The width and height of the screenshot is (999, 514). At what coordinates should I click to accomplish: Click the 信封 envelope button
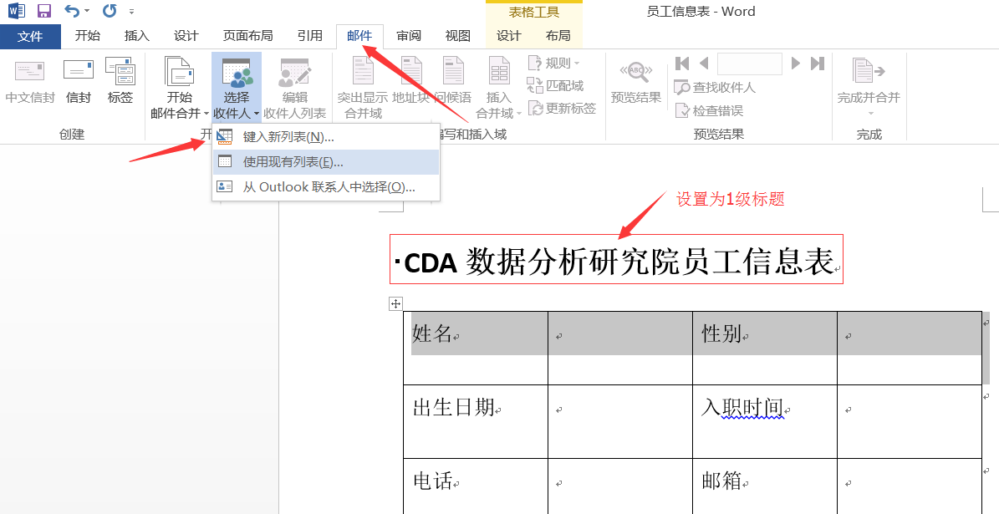[x=79, y=81]
